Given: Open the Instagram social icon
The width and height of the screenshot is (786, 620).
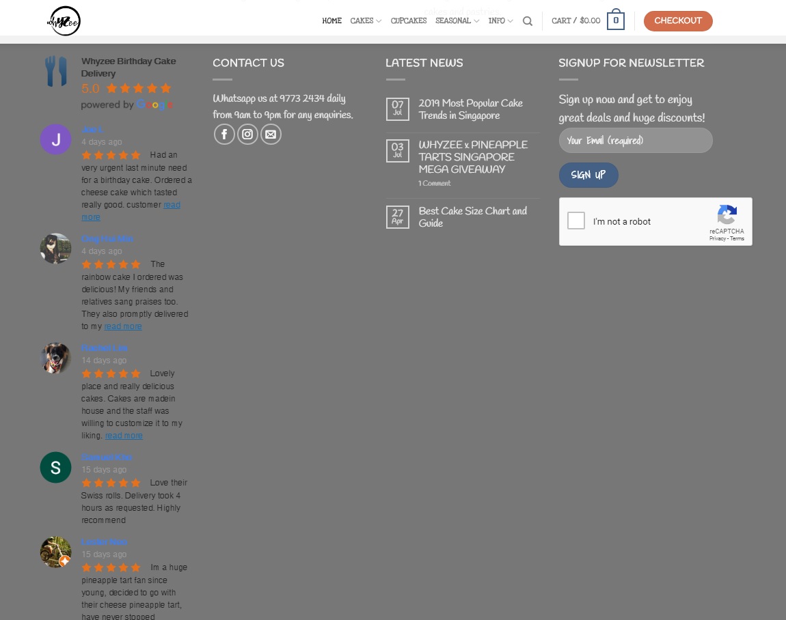Looking at the screenshot, I should click(247, 135).
